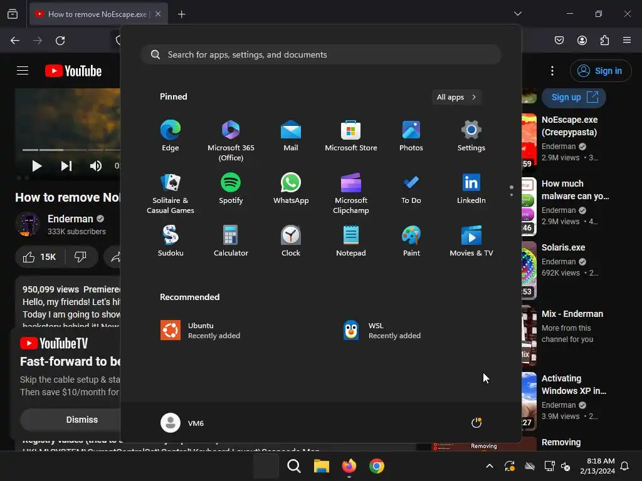Viewport: 642px width, 481px height.
Task: Open YouTube settings three-dot menu
Action: pyautogui.click(x=552, y=71)
